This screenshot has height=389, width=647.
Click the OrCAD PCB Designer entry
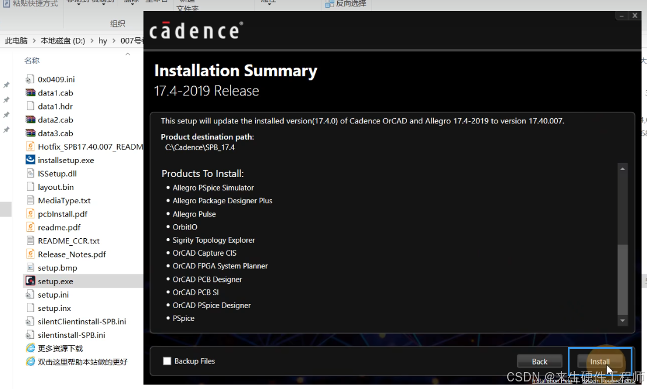click(x=207, y=280)
